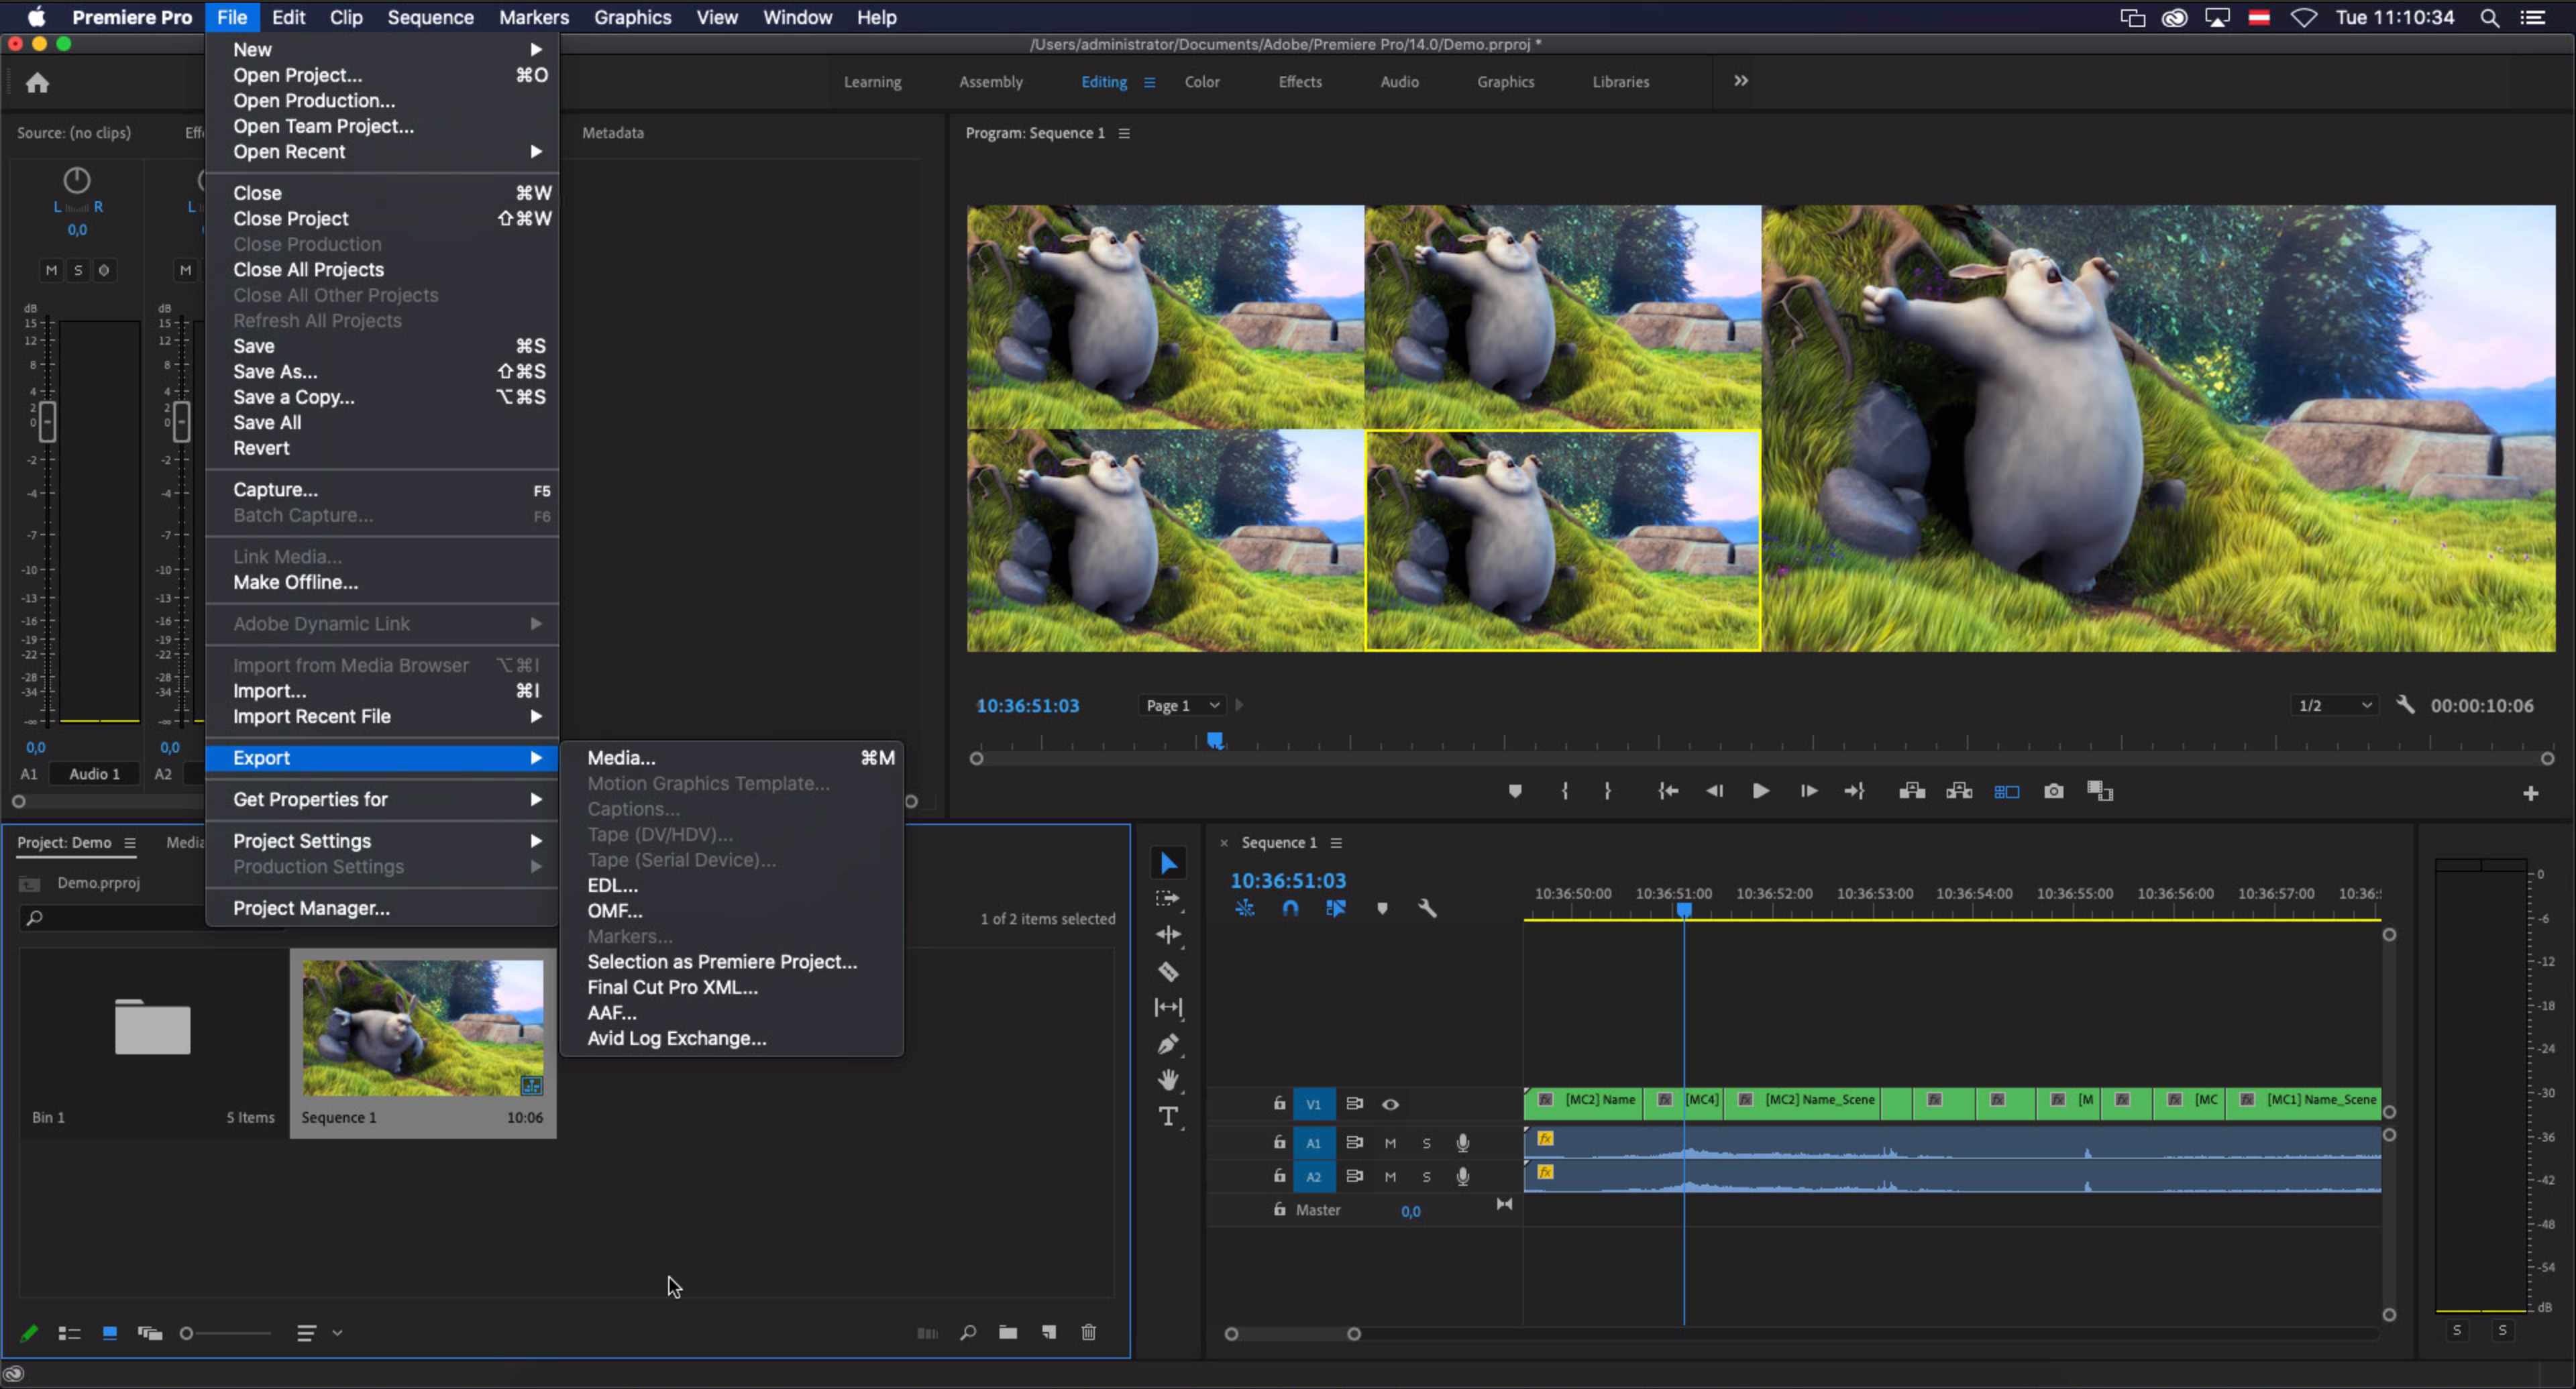Toggle Linked Selection in timeline

click(1335, 908)
